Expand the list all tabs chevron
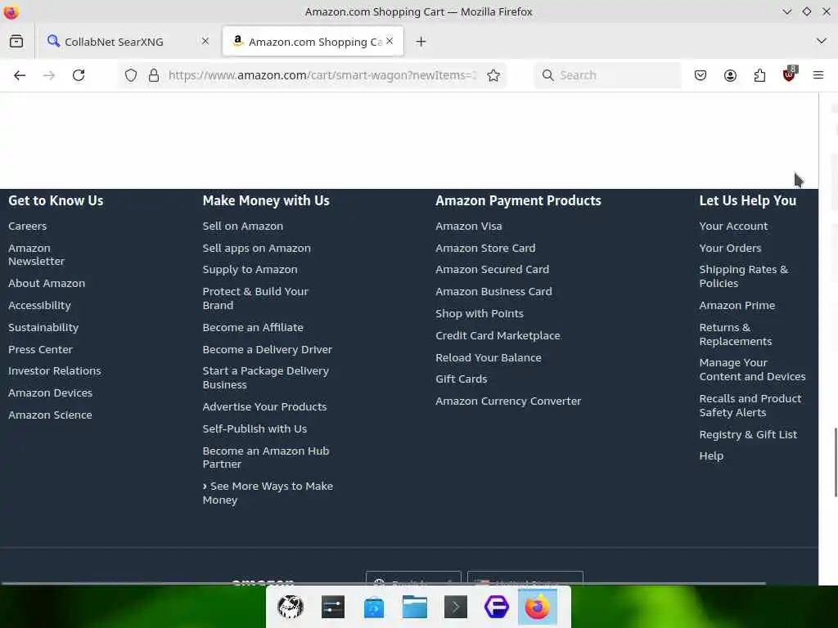This screenshot has width=838, height=628. [x=822, y=41]
